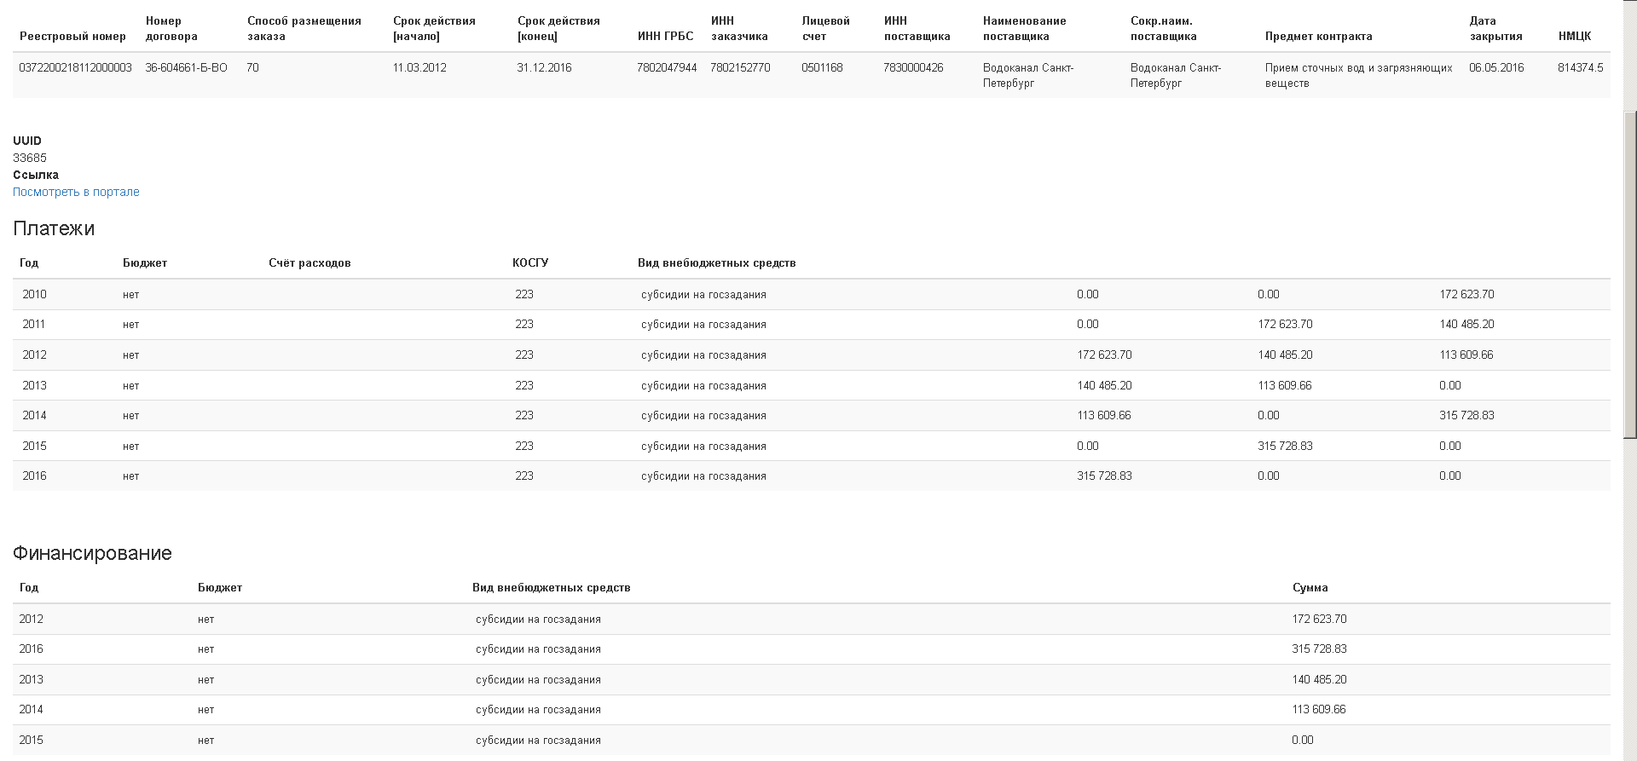Click year 2011 in Платежи table
Image resolution: width=1637 pixels, height=761 pixels.
(x=34, y=324)
